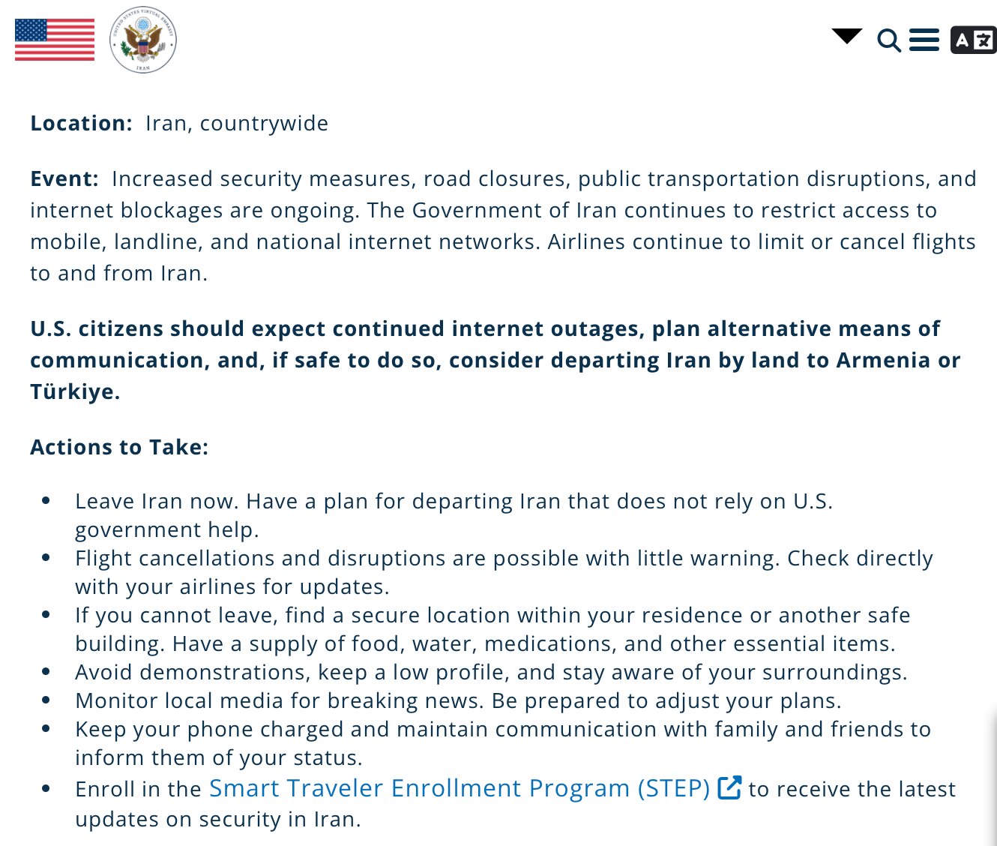Click the US Virtual Embassy Iran seal

pos(144,40)
